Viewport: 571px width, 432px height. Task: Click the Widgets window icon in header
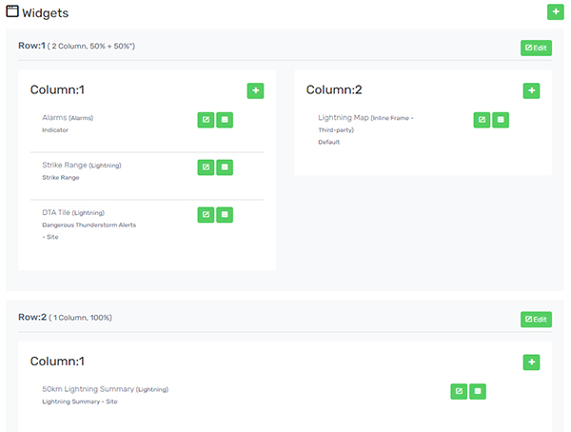click(x=12, y=11)
